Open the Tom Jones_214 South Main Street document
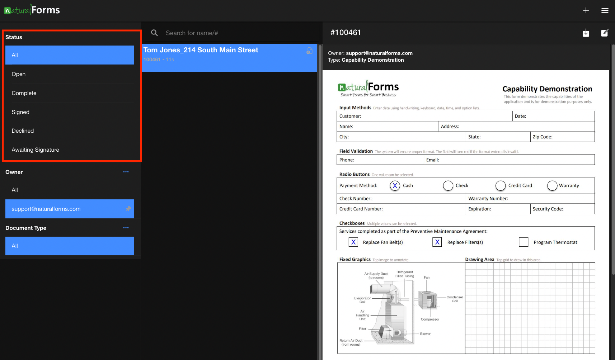 229,58
